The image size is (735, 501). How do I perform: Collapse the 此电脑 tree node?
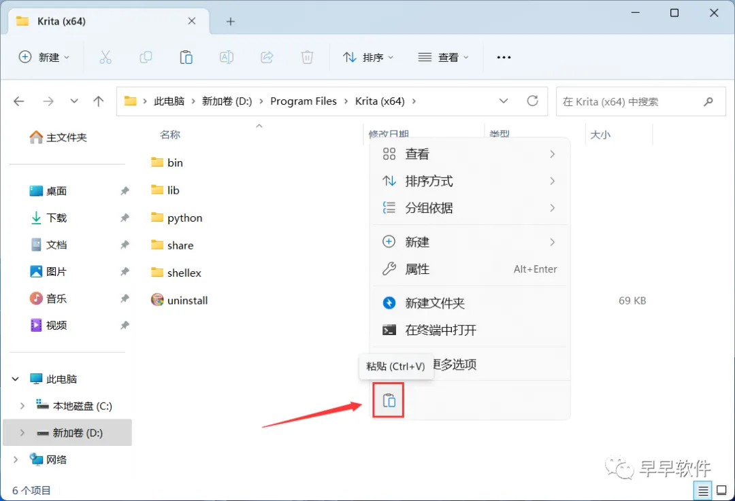(x=16, y=379)
